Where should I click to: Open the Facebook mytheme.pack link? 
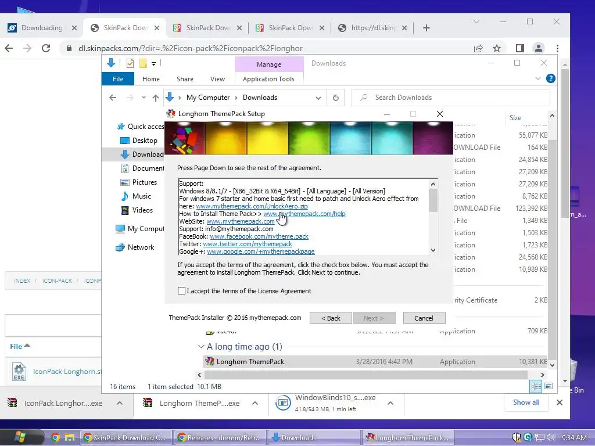point(259,236)
